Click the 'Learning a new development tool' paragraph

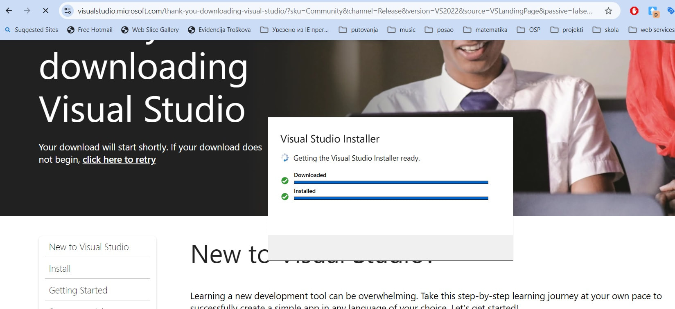pos(426,300)
